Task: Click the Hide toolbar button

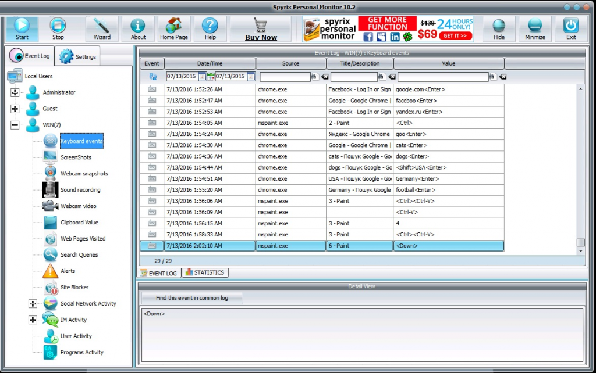Action: (499, 28)
